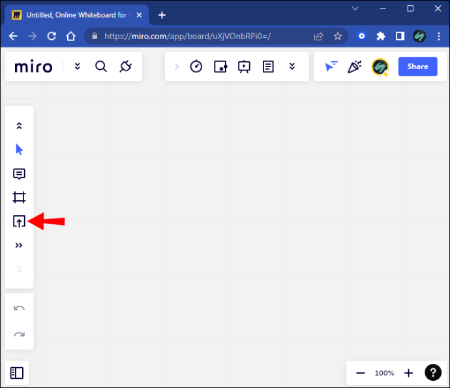
Task: Close the Untitled miro browser tab
Action: coord(139,15)
